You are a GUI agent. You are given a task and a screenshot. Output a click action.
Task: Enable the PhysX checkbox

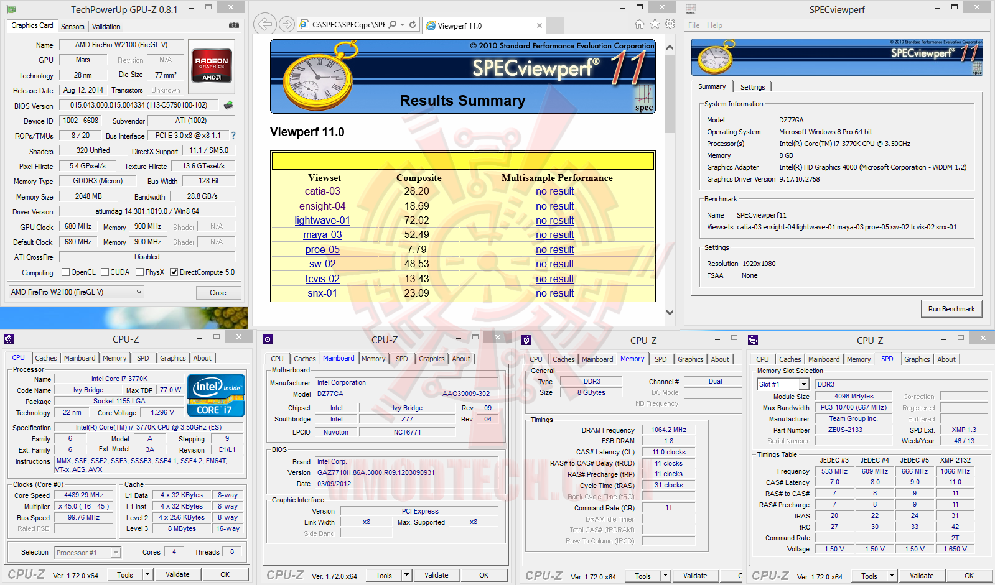140,272
